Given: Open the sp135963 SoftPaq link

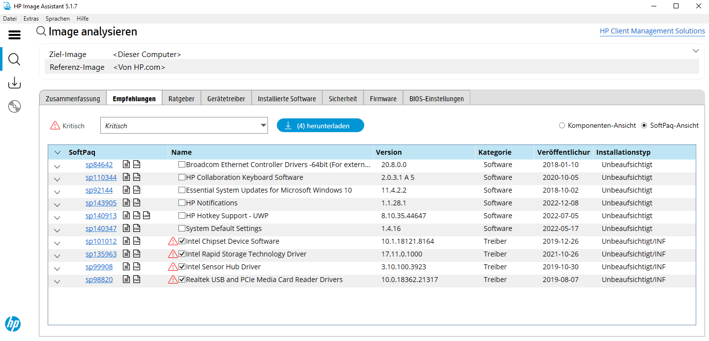Looking at the screenshot, I should click(x=101, y=254).
